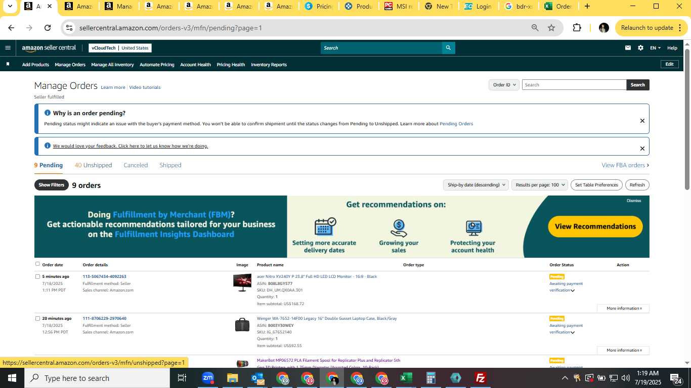The height and width of the screenshot is (388, 691).
Task: Switch to the Unshipped orders tab
Action: (x=93, y=165)
